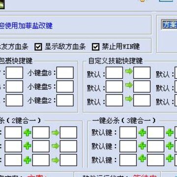Image resolution: width=177 pixels, height=177 pixels.
Task: Click first-row second key box in 3键合一
Action: [x=155, y=132]
